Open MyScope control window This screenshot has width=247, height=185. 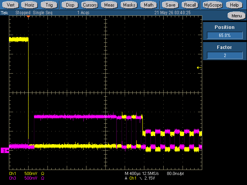pos(213,5)
